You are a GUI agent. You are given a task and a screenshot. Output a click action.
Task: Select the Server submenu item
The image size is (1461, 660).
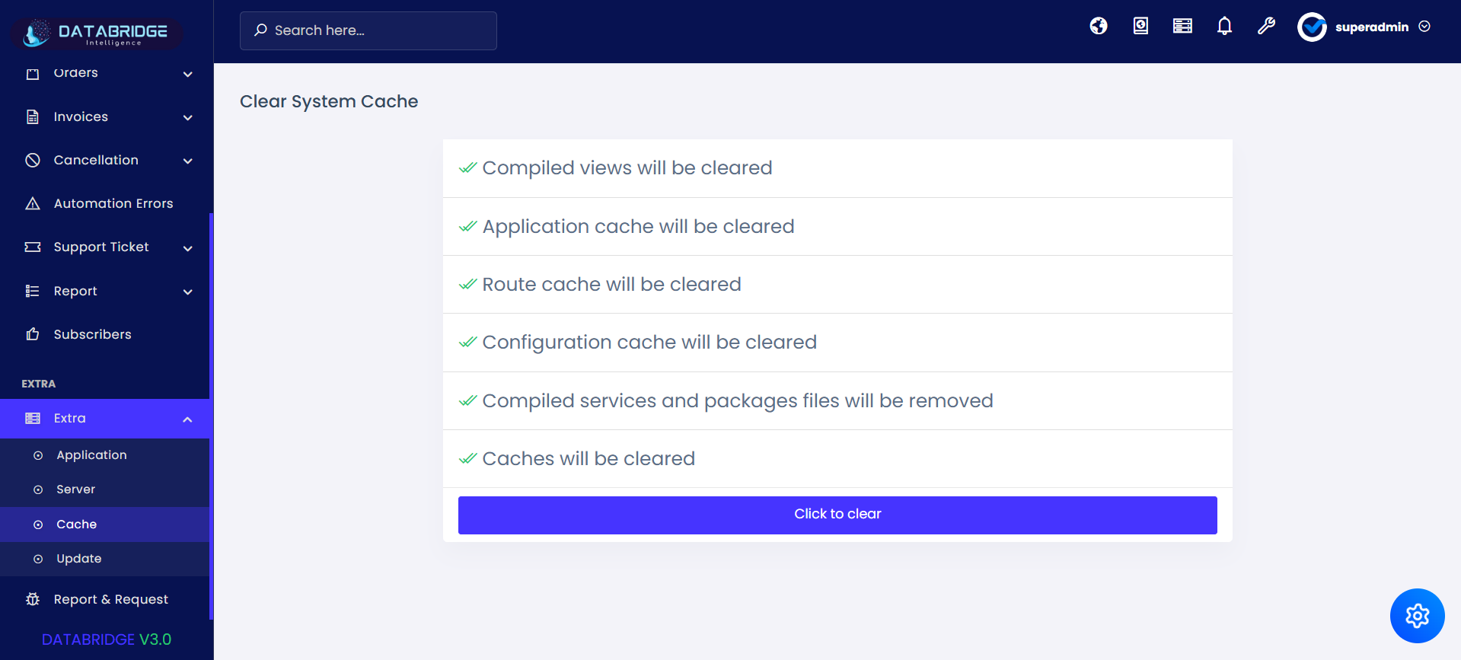(x=105, y=489)
